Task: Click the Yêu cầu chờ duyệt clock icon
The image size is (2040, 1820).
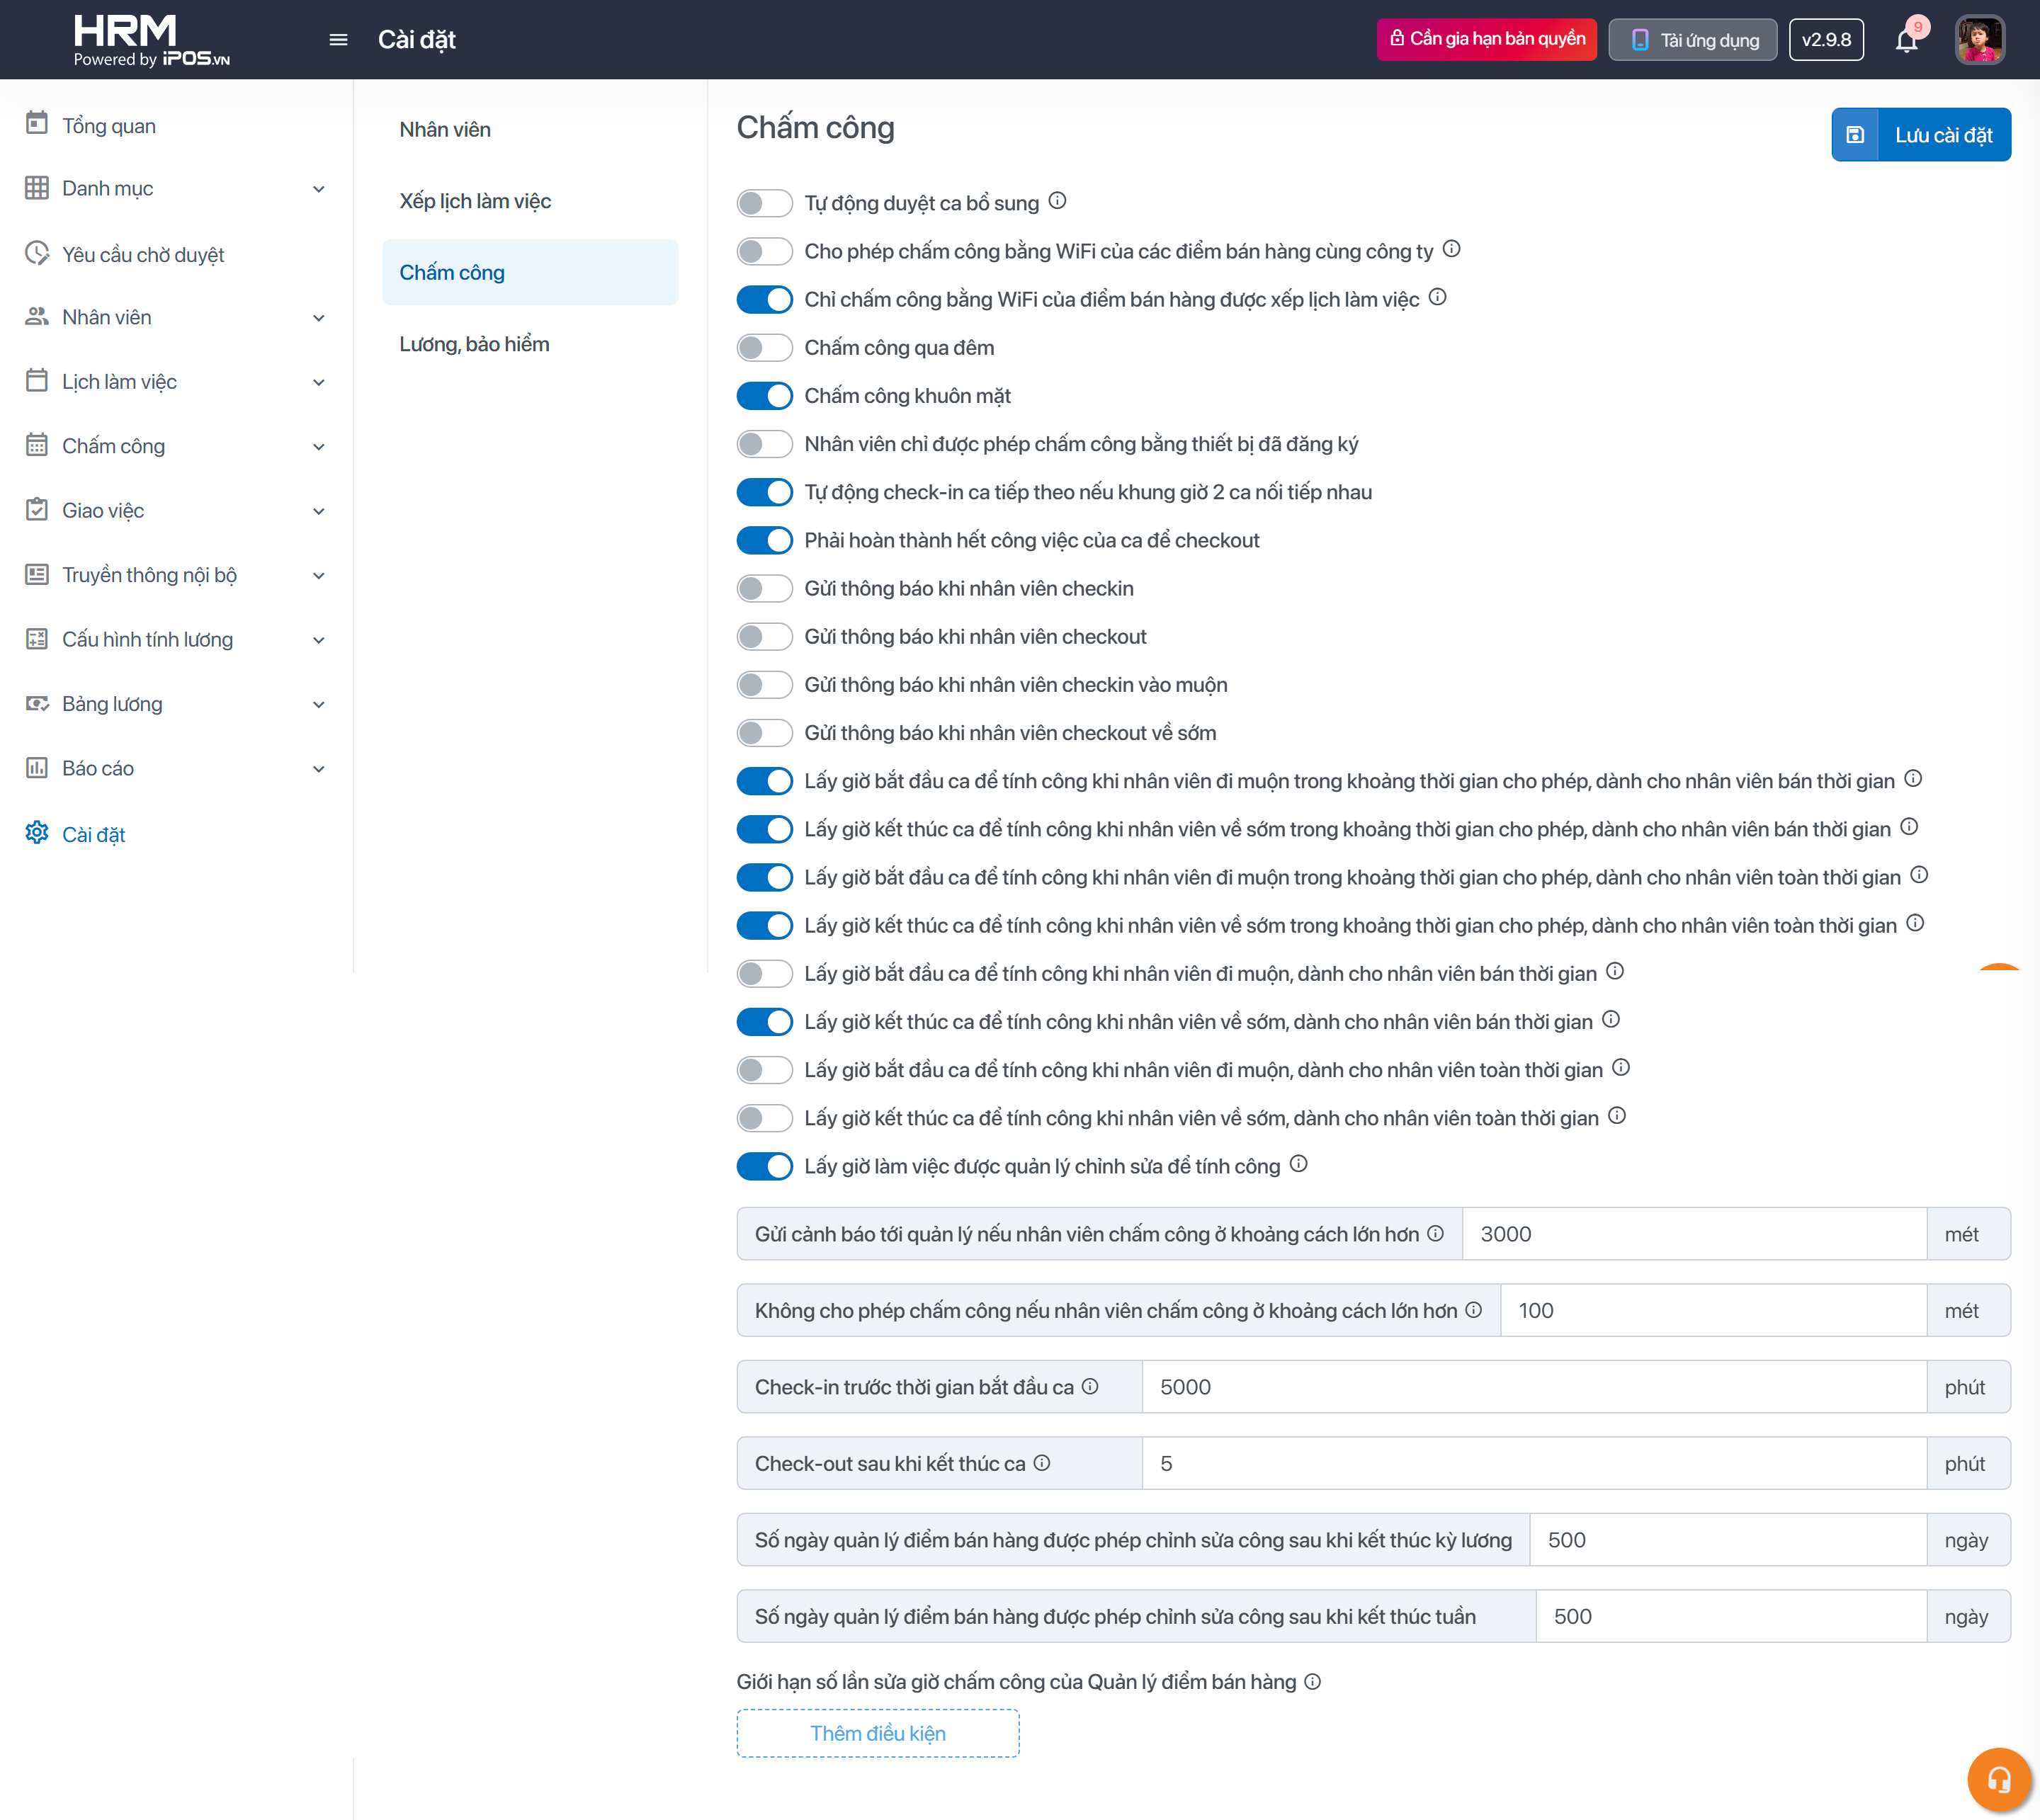Action: click(x=37, y=253)
